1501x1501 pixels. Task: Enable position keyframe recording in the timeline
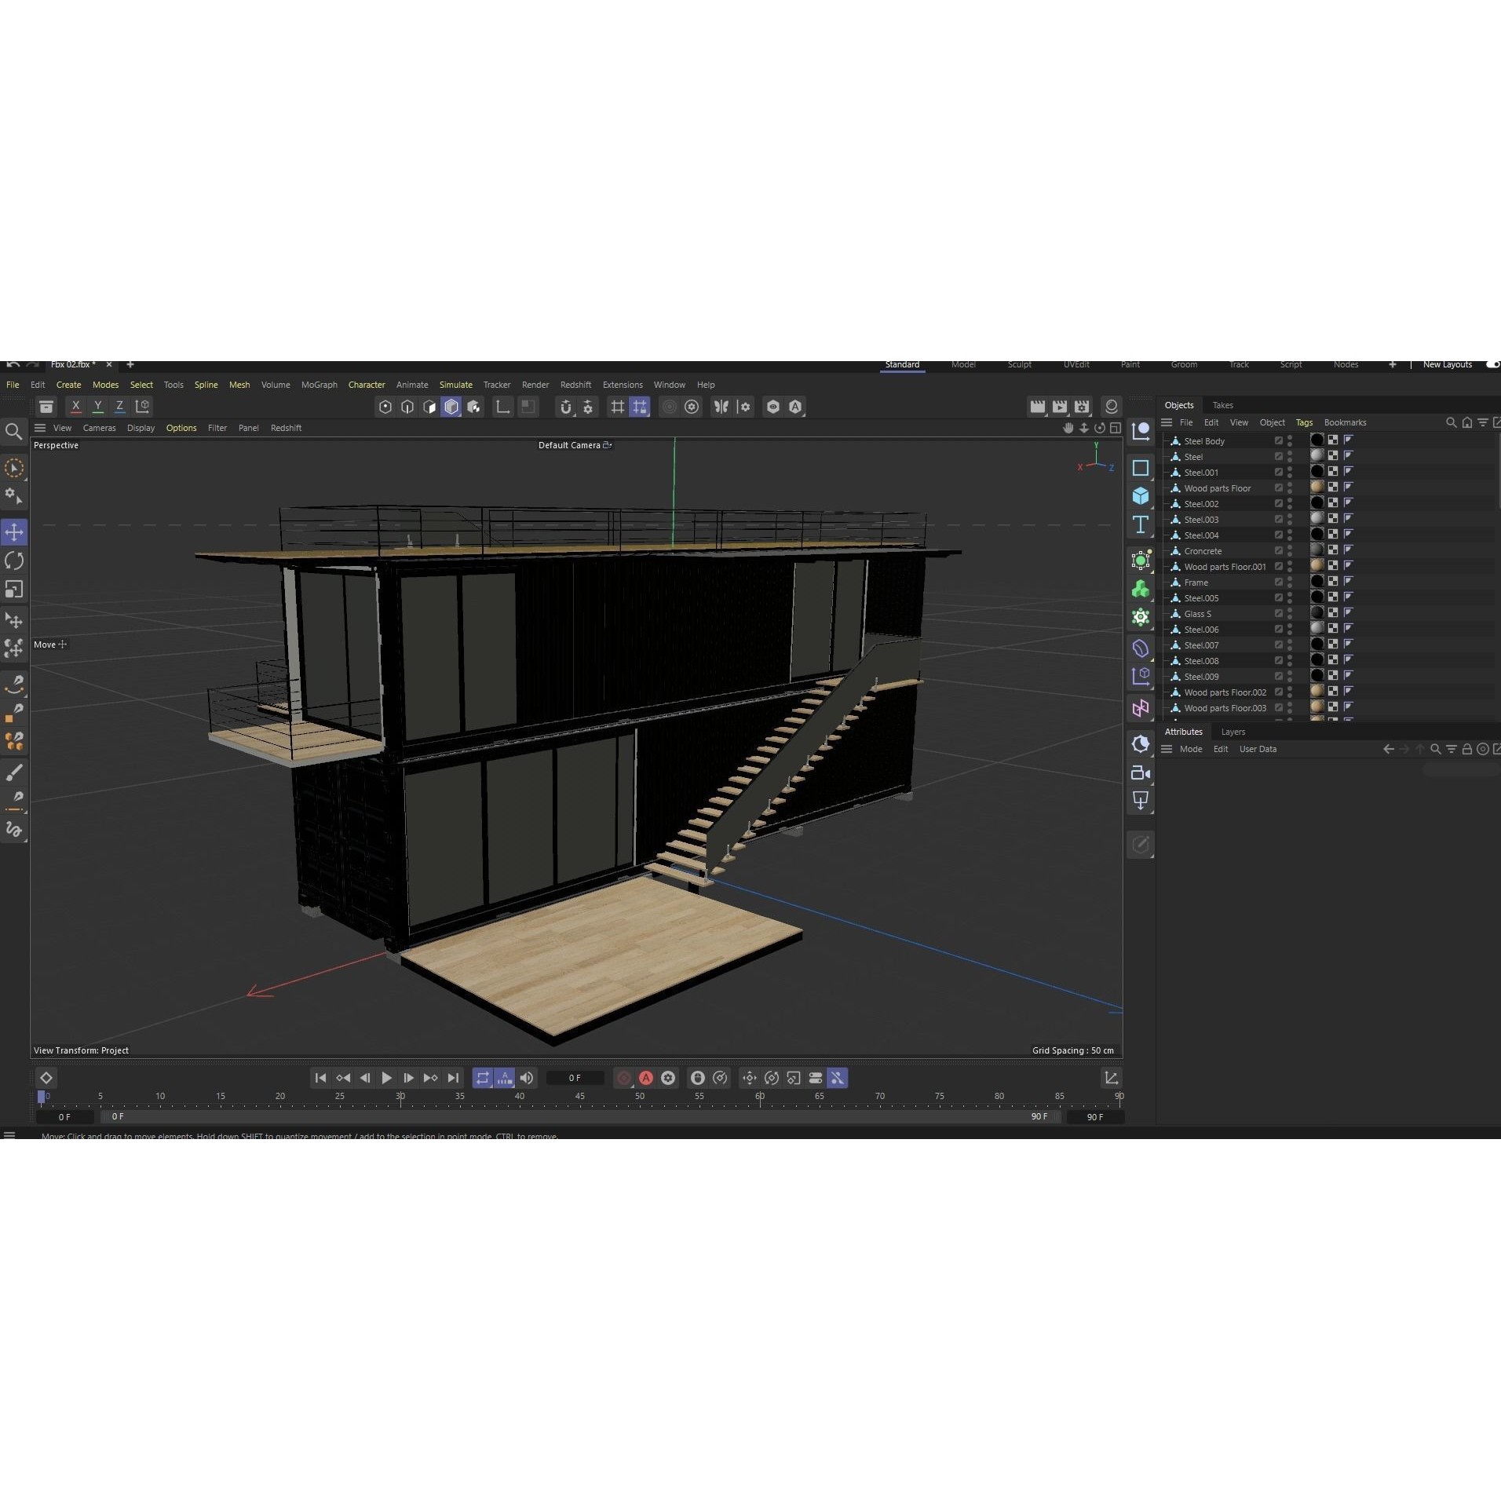(x=750, y=1078)
